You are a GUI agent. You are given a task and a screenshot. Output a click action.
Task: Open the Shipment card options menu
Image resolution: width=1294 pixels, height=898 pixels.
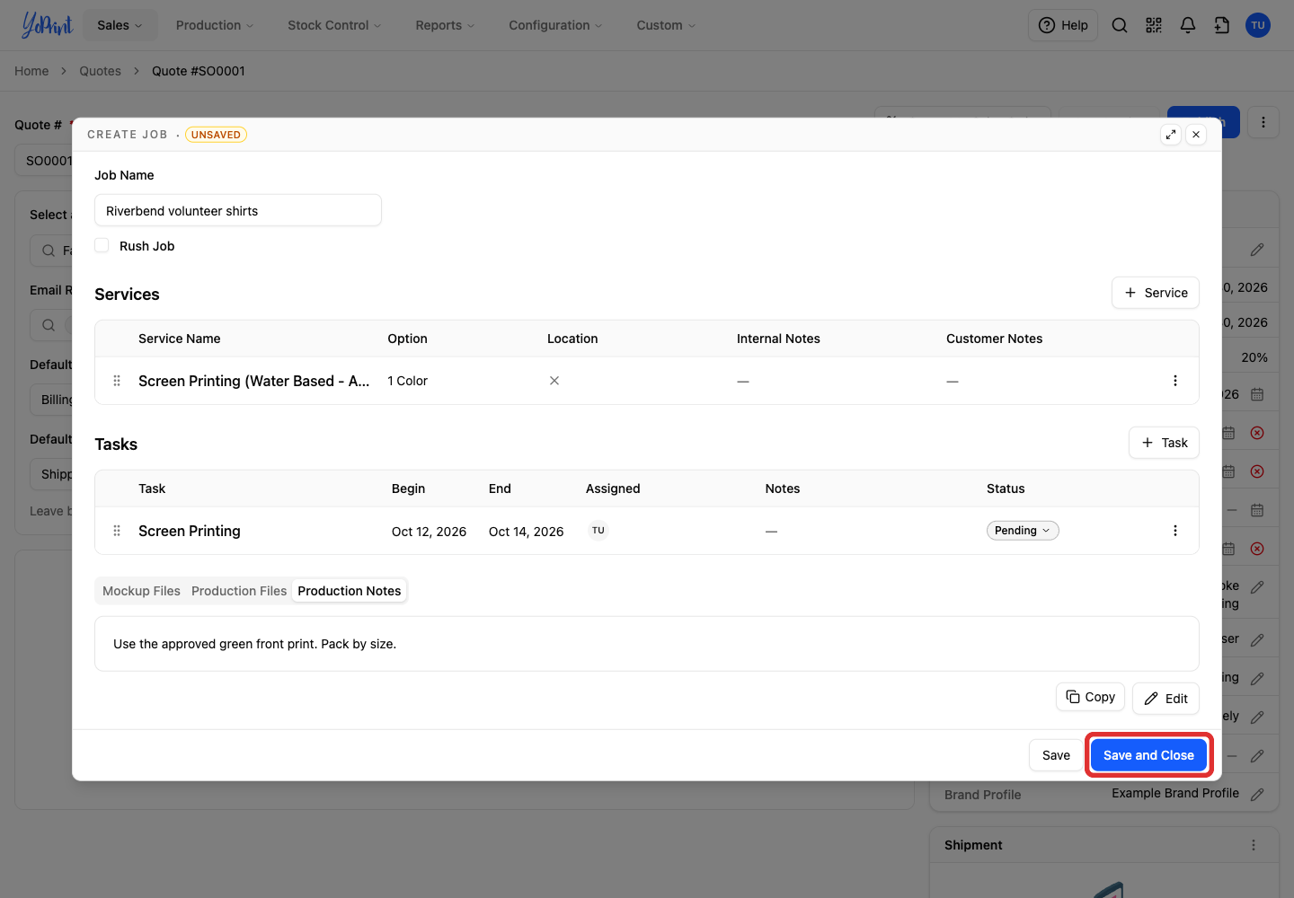click(x=1254, y=845)
